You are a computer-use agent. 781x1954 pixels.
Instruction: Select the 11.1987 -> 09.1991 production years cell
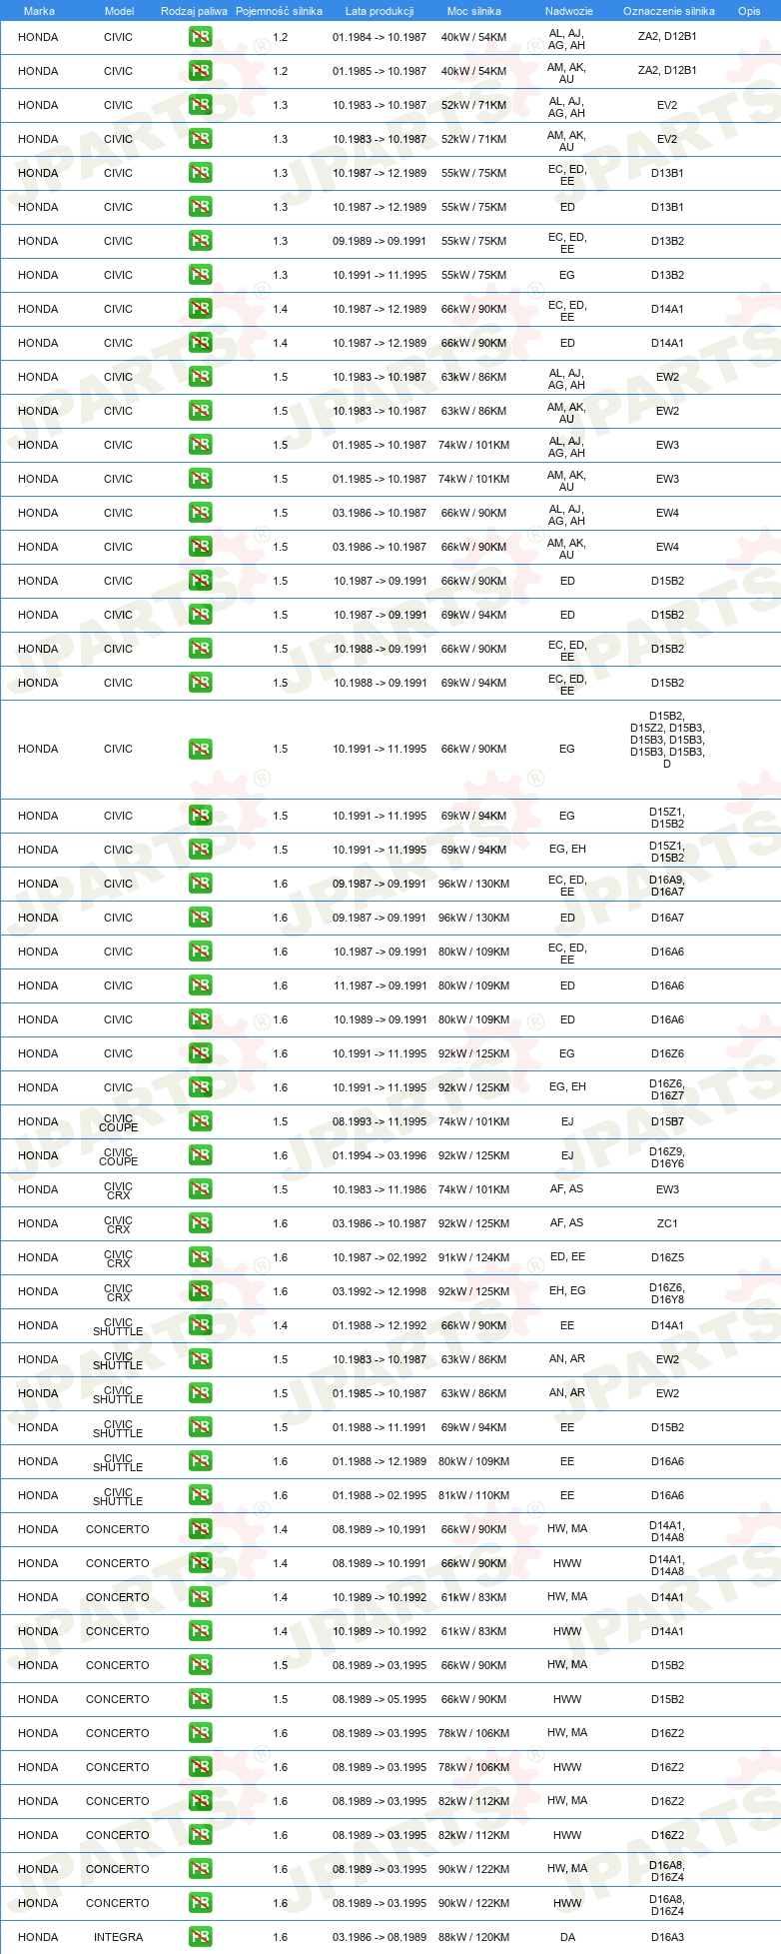380,985
